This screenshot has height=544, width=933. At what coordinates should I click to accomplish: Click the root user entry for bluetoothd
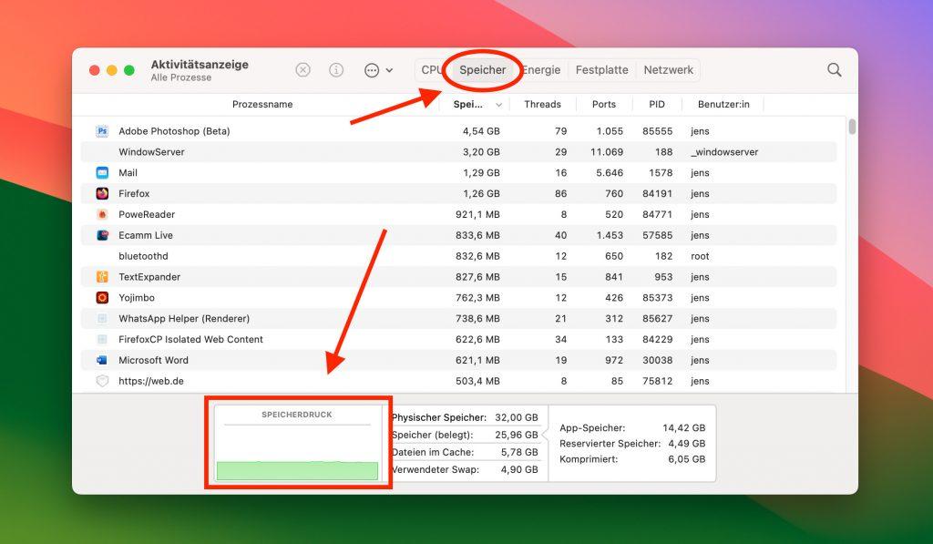(x=700, y=256)
